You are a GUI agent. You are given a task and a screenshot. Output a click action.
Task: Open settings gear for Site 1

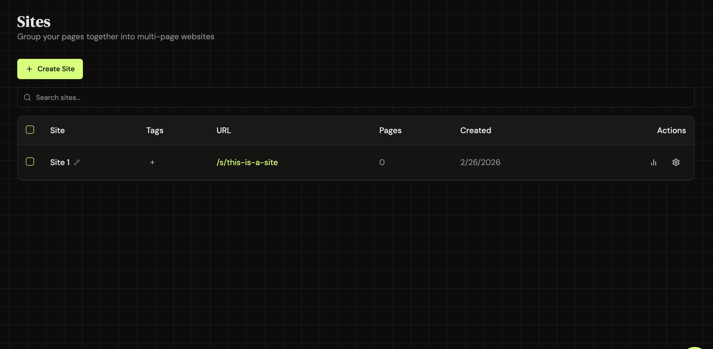[676, 163]
